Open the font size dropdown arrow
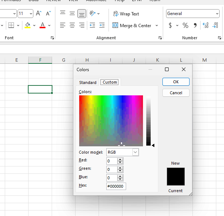Viewport: 224px width, 216px height. pyautogui.click(x=31, y=14)
